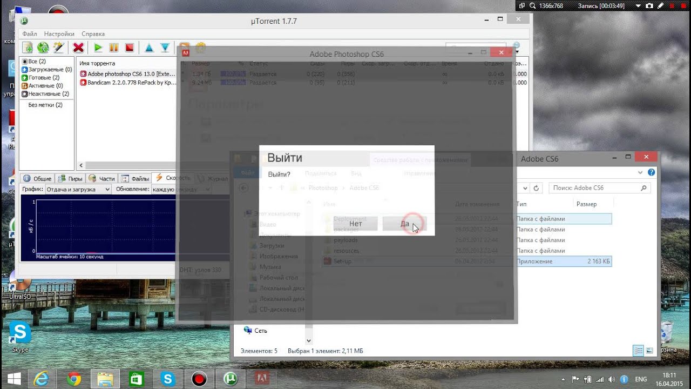Select Готовые (2) category

(40, 78)
